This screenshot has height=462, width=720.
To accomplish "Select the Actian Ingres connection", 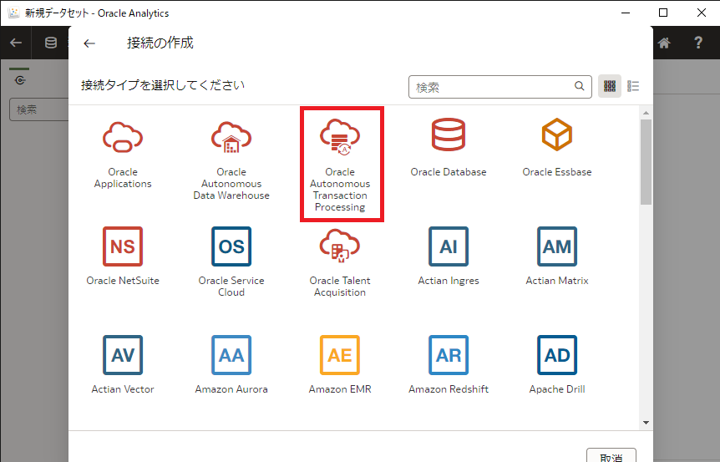I will (449, 246).
